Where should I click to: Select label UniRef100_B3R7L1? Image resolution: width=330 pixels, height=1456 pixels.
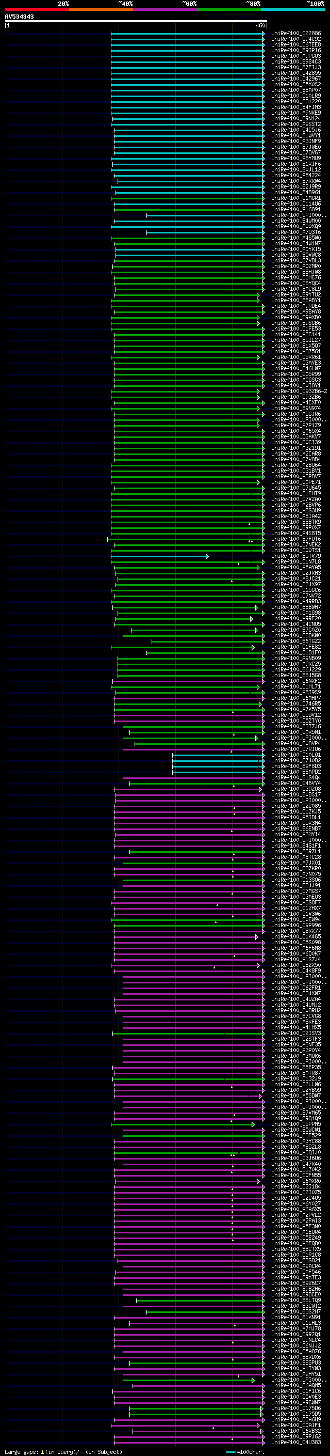295,852
